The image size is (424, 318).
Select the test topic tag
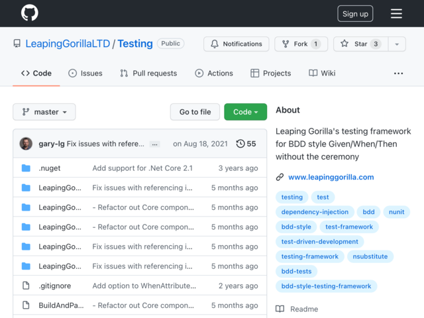(323, 197)
